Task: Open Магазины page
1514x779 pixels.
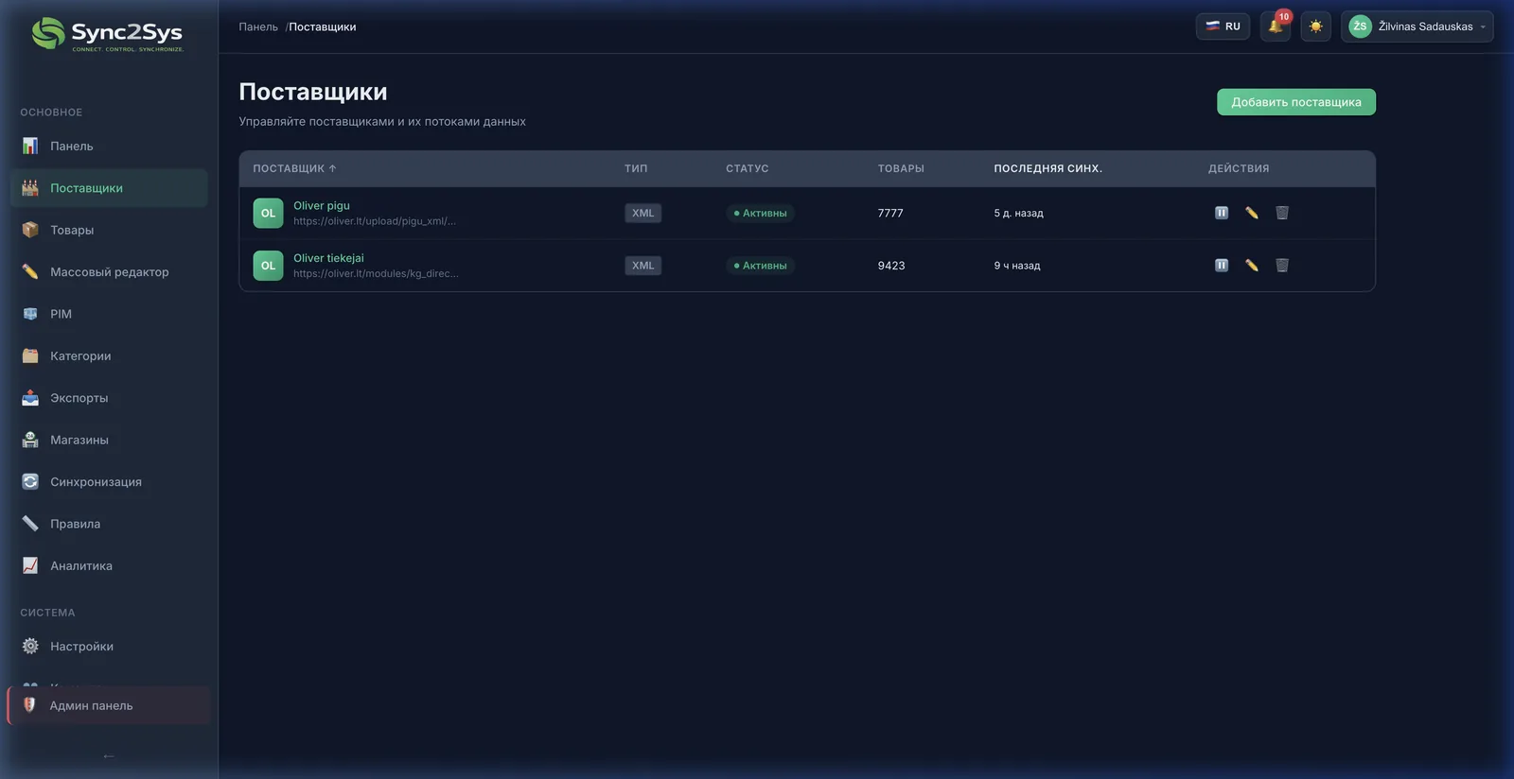Action: [109, 440]
